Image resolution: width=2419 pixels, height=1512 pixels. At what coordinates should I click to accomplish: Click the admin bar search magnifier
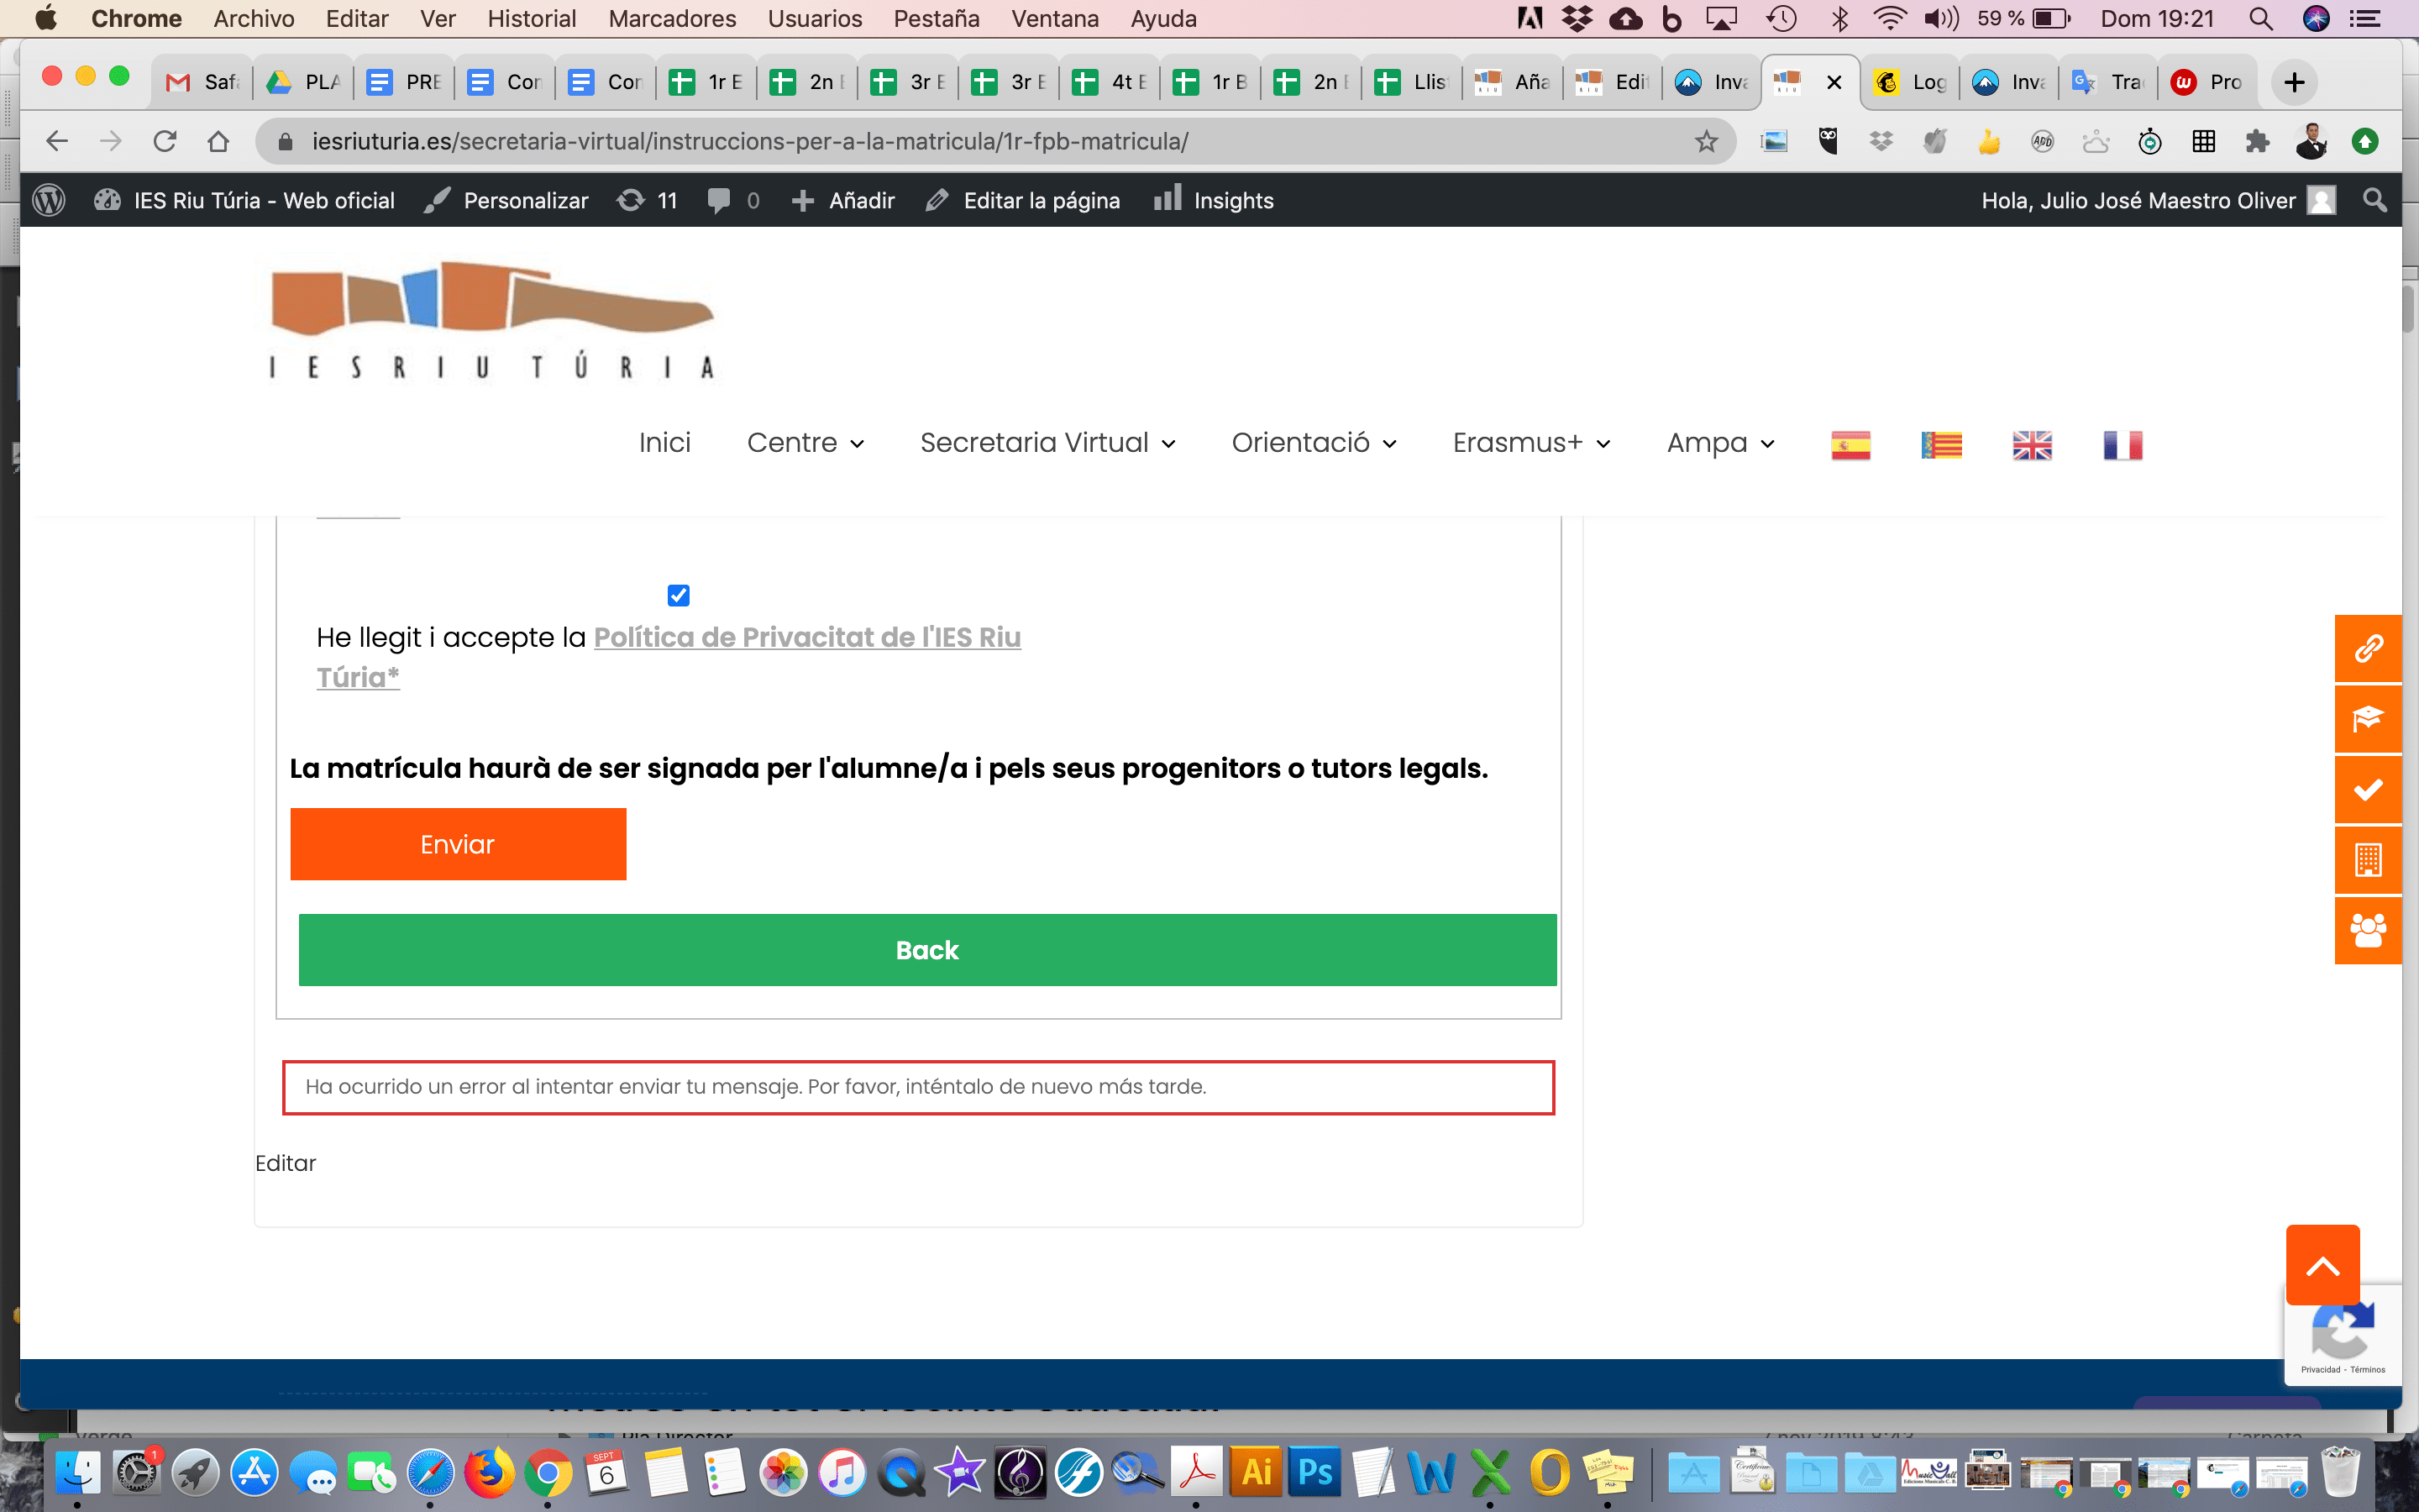pos(2375,201)
